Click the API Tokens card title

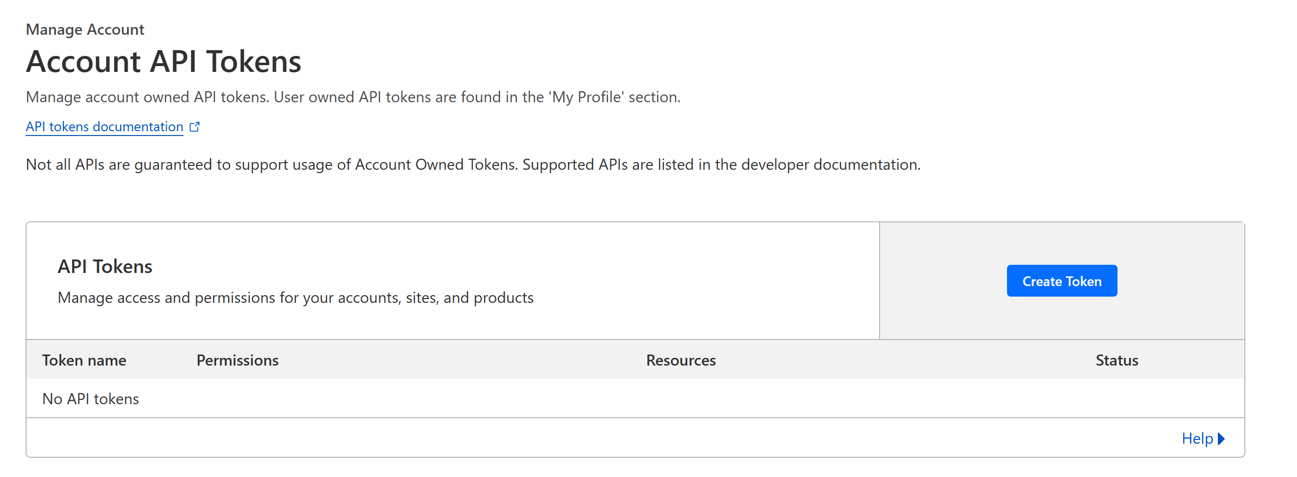tap(105, 266)
